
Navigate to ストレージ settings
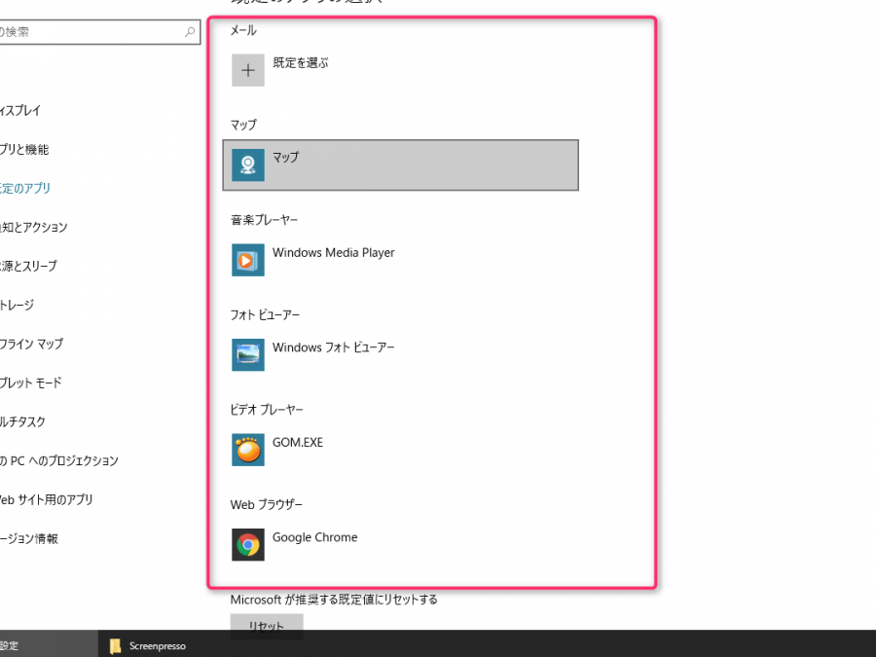pyautogui.click(x=18, y=306)
